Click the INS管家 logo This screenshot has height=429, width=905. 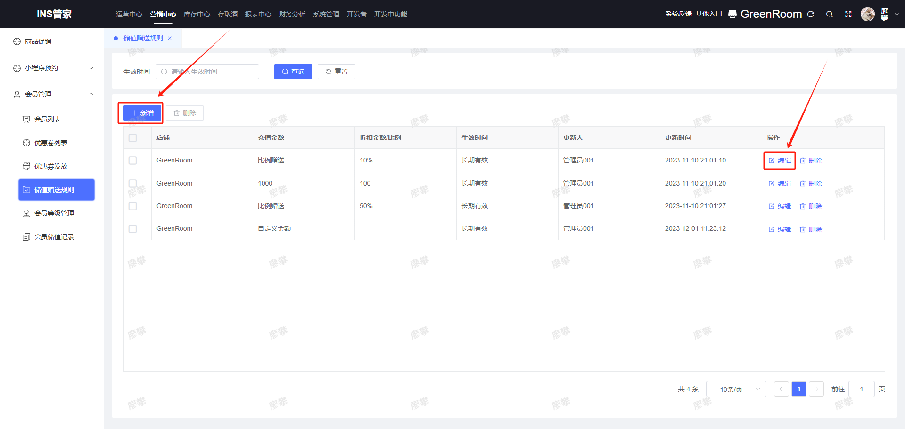(54, 14)
